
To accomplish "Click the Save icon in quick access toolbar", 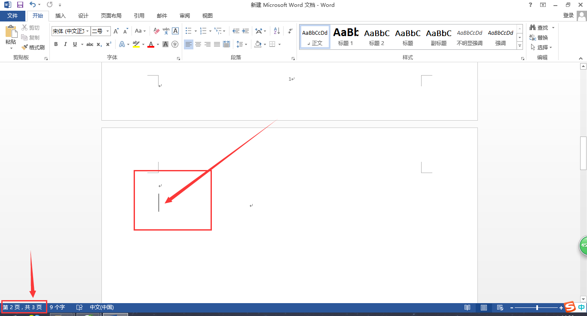I will click(20, 5).
